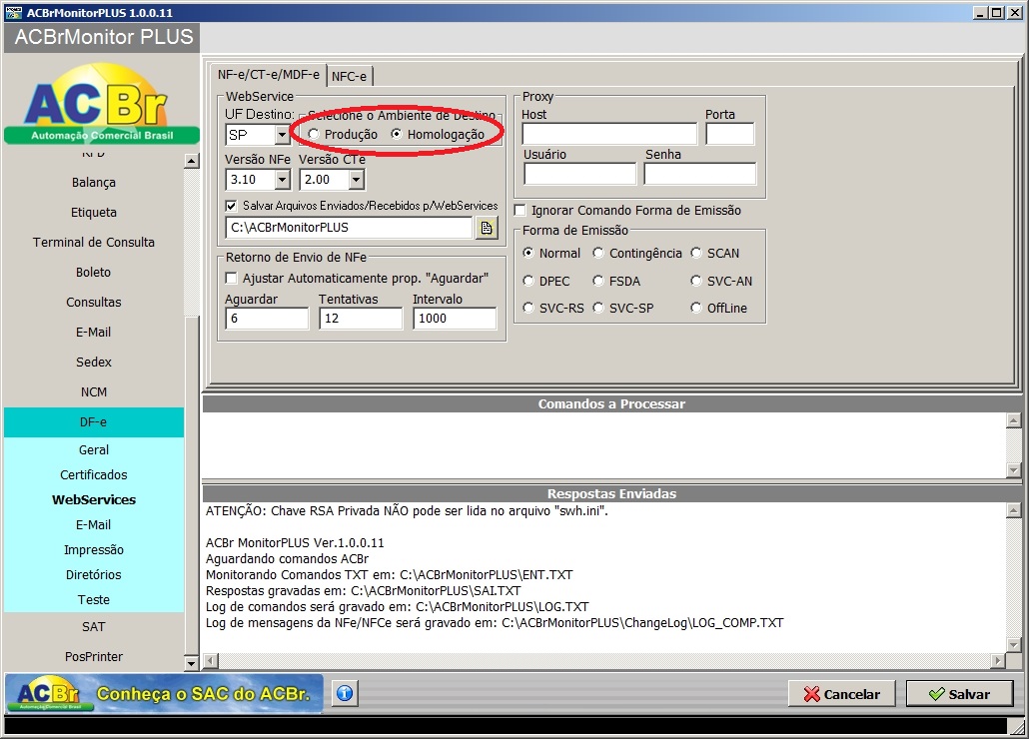Image resolution: width=1029 pixels, height=739 pixels.
Task: Open the info icon button
Action: [346, 693]
